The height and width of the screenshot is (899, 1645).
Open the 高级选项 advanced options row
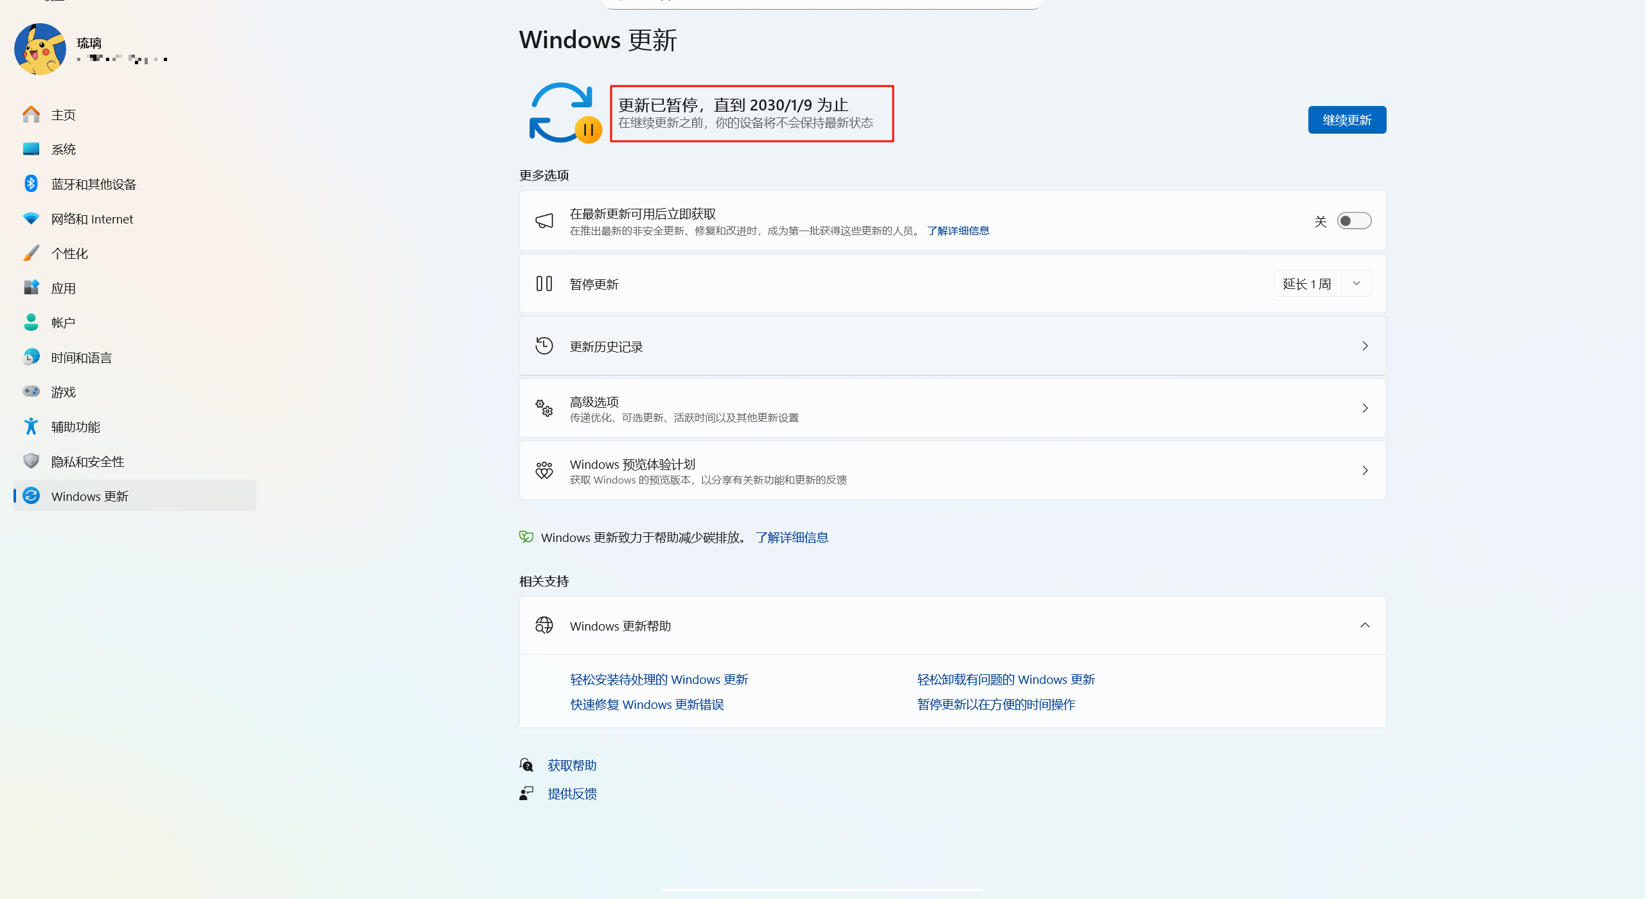click(952, 408)
